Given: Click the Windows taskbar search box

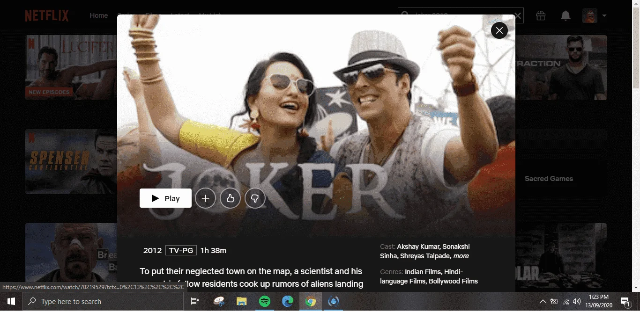Looking at the screenshot, I should pyautogui.click(x=103, y=302).
